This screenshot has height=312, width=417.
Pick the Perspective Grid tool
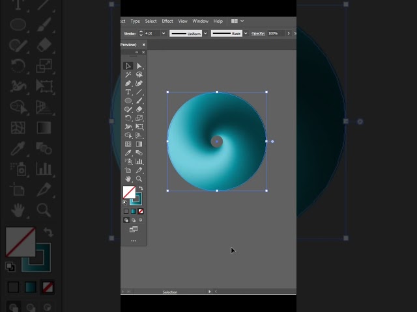pyautogui.click(x=139, y=135)
